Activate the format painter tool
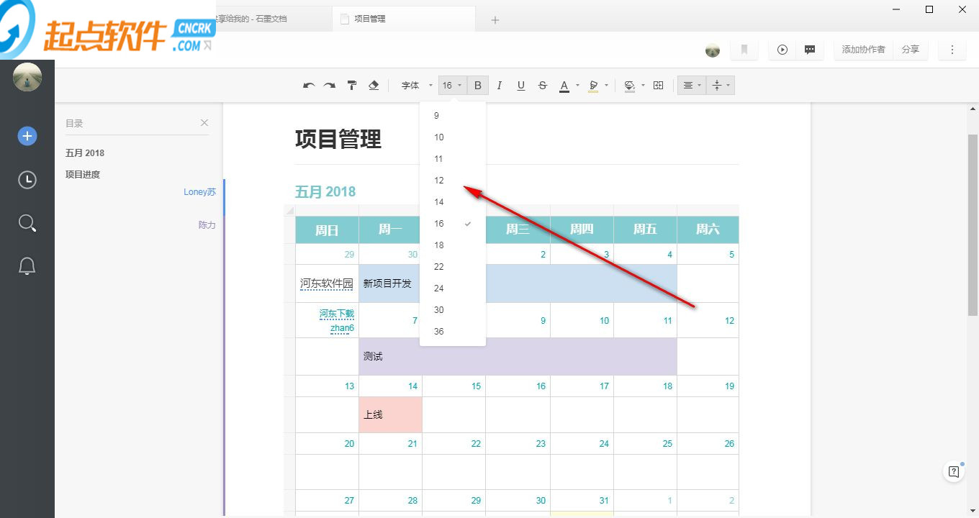The image size is (979, 518). (352, 86)
